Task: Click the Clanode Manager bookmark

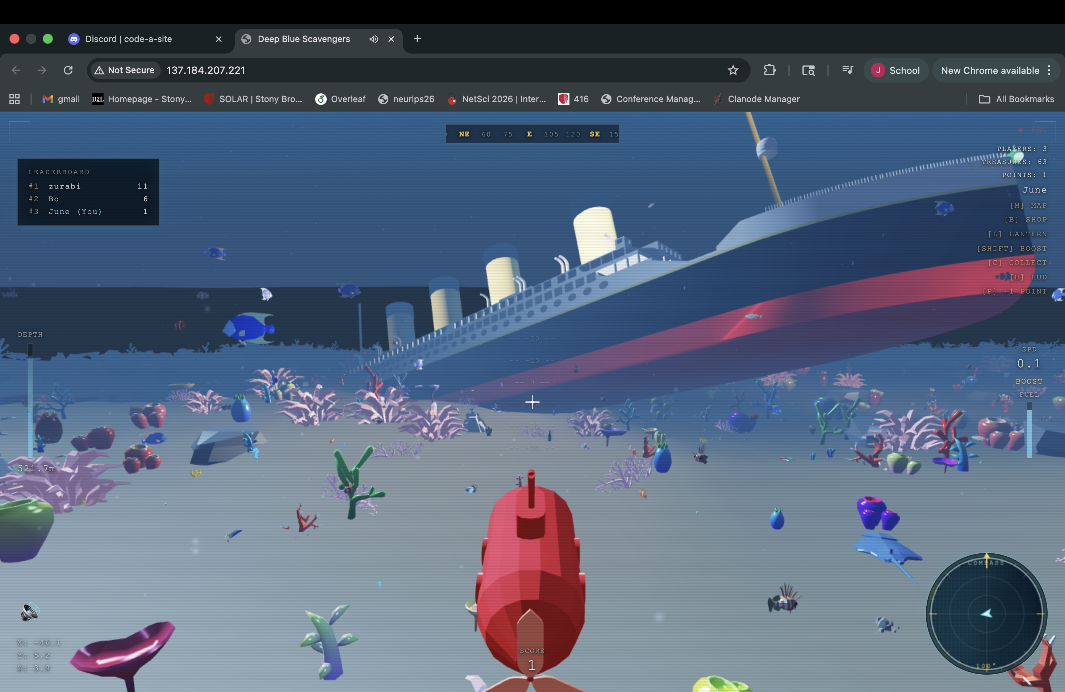Action: tap(757, 99)
